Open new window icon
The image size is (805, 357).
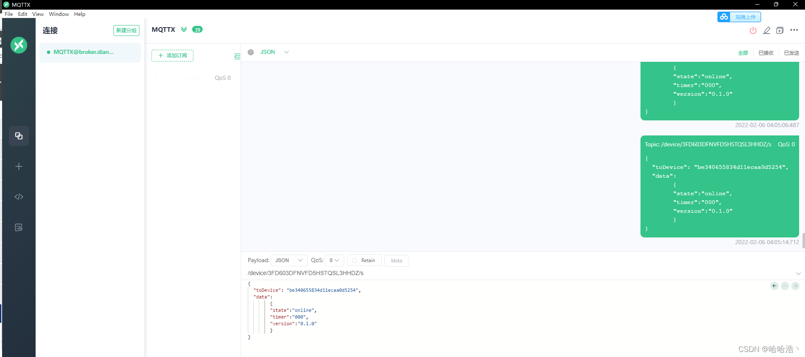[x=780, y=30]
